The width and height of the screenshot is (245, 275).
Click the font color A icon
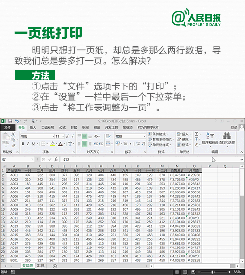pyautogui.click(x=60, y=144)
